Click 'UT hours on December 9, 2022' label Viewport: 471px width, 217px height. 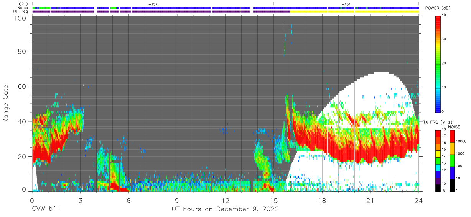(225, 210)
